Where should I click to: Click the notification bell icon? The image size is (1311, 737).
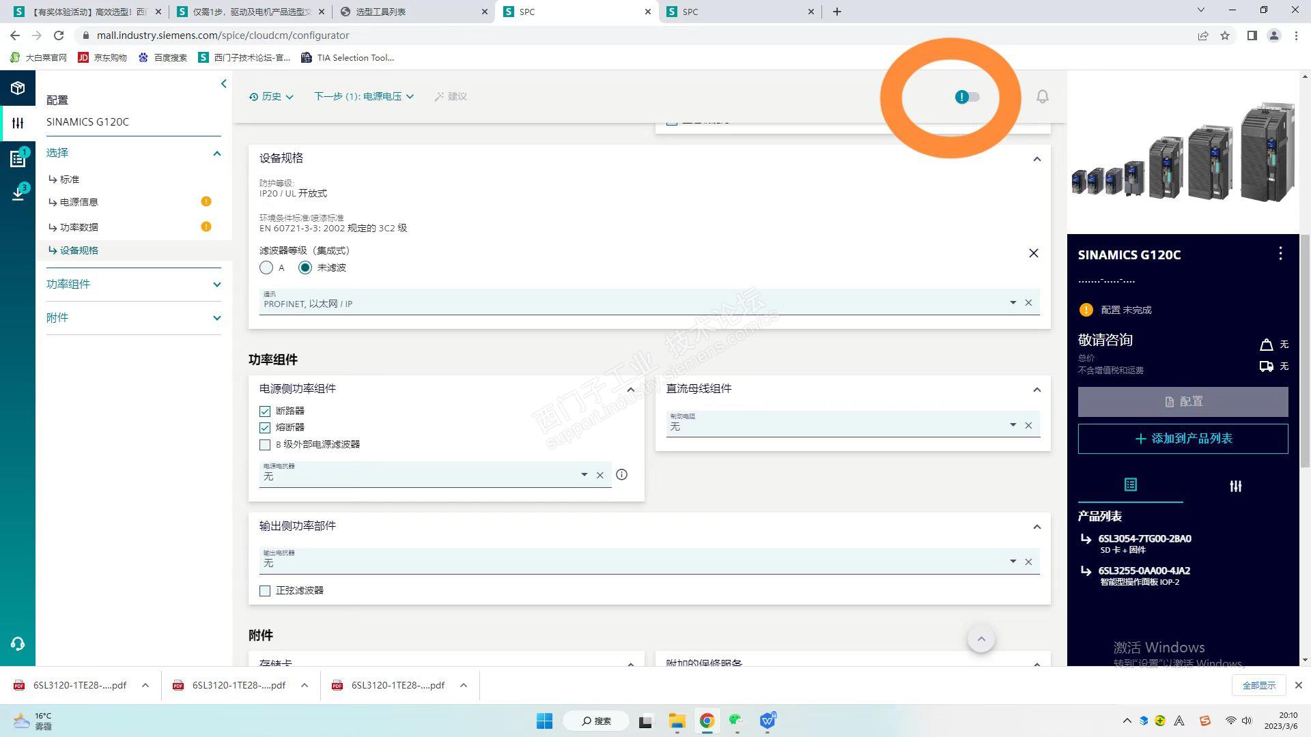[x=1042, y=97]
